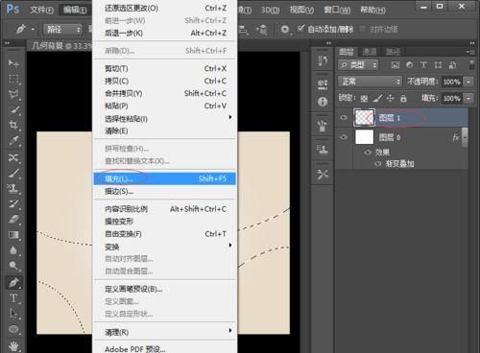Viewport: 480px width, 353px height.
Task: Open the Info panel icon
Action: pyautogui.click(x=323, y=102)
